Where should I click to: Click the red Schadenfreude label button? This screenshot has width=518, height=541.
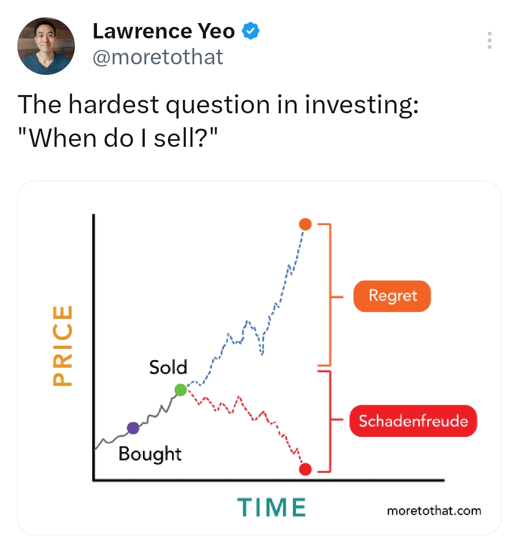click(x=413, y=421)
